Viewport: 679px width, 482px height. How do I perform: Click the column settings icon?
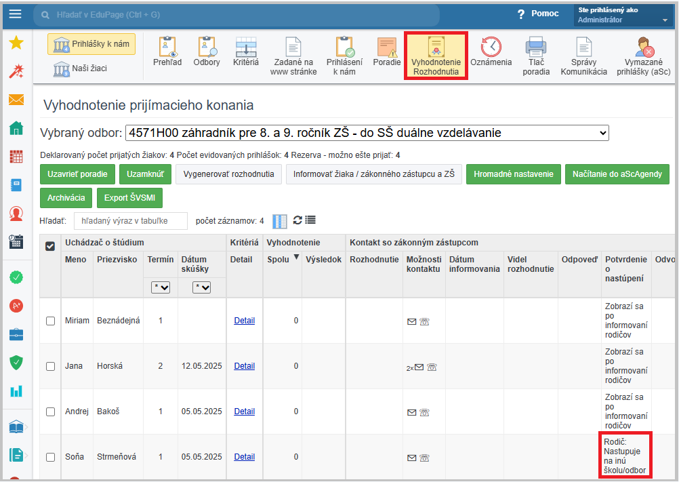pyautogui.click(x=280, y=221)
